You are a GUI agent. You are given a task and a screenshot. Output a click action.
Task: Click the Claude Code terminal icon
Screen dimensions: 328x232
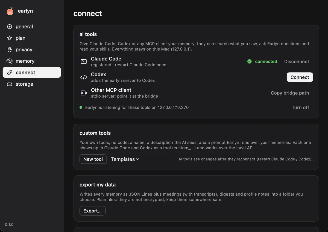coord(84,62)
